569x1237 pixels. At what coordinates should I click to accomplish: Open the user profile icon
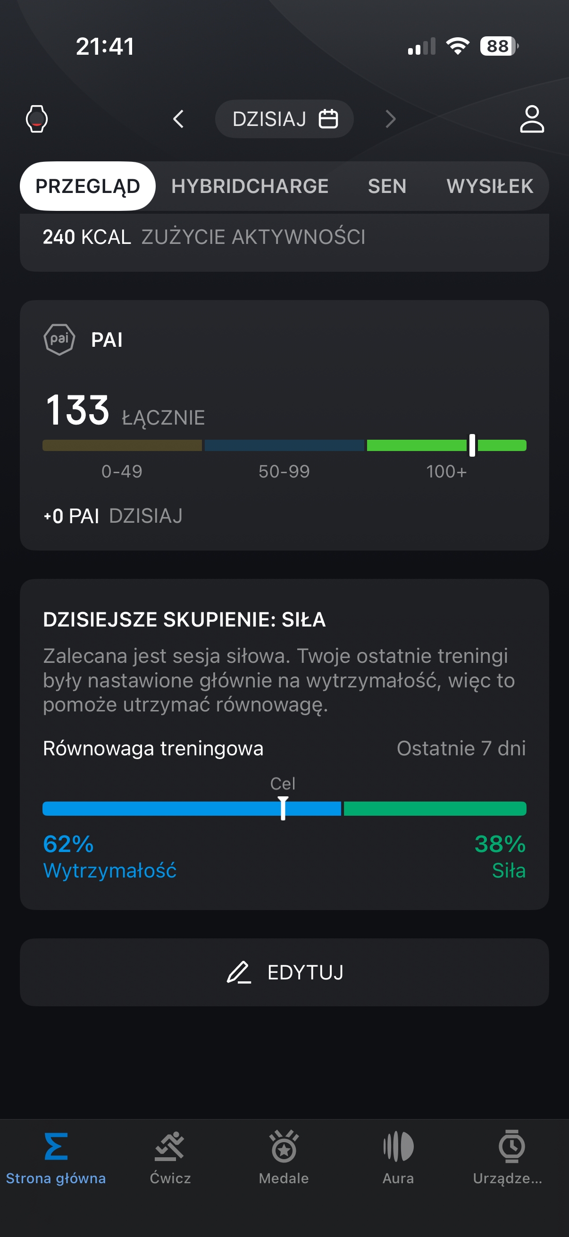coord(532,118)
